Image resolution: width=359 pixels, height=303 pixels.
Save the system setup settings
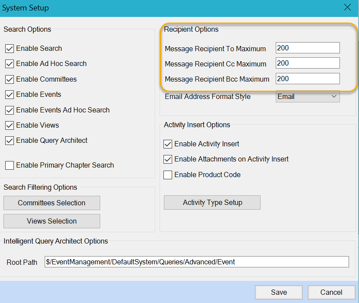pos(279,293)
